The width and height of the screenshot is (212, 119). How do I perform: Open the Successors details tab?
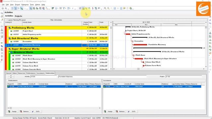click(40, 73)
